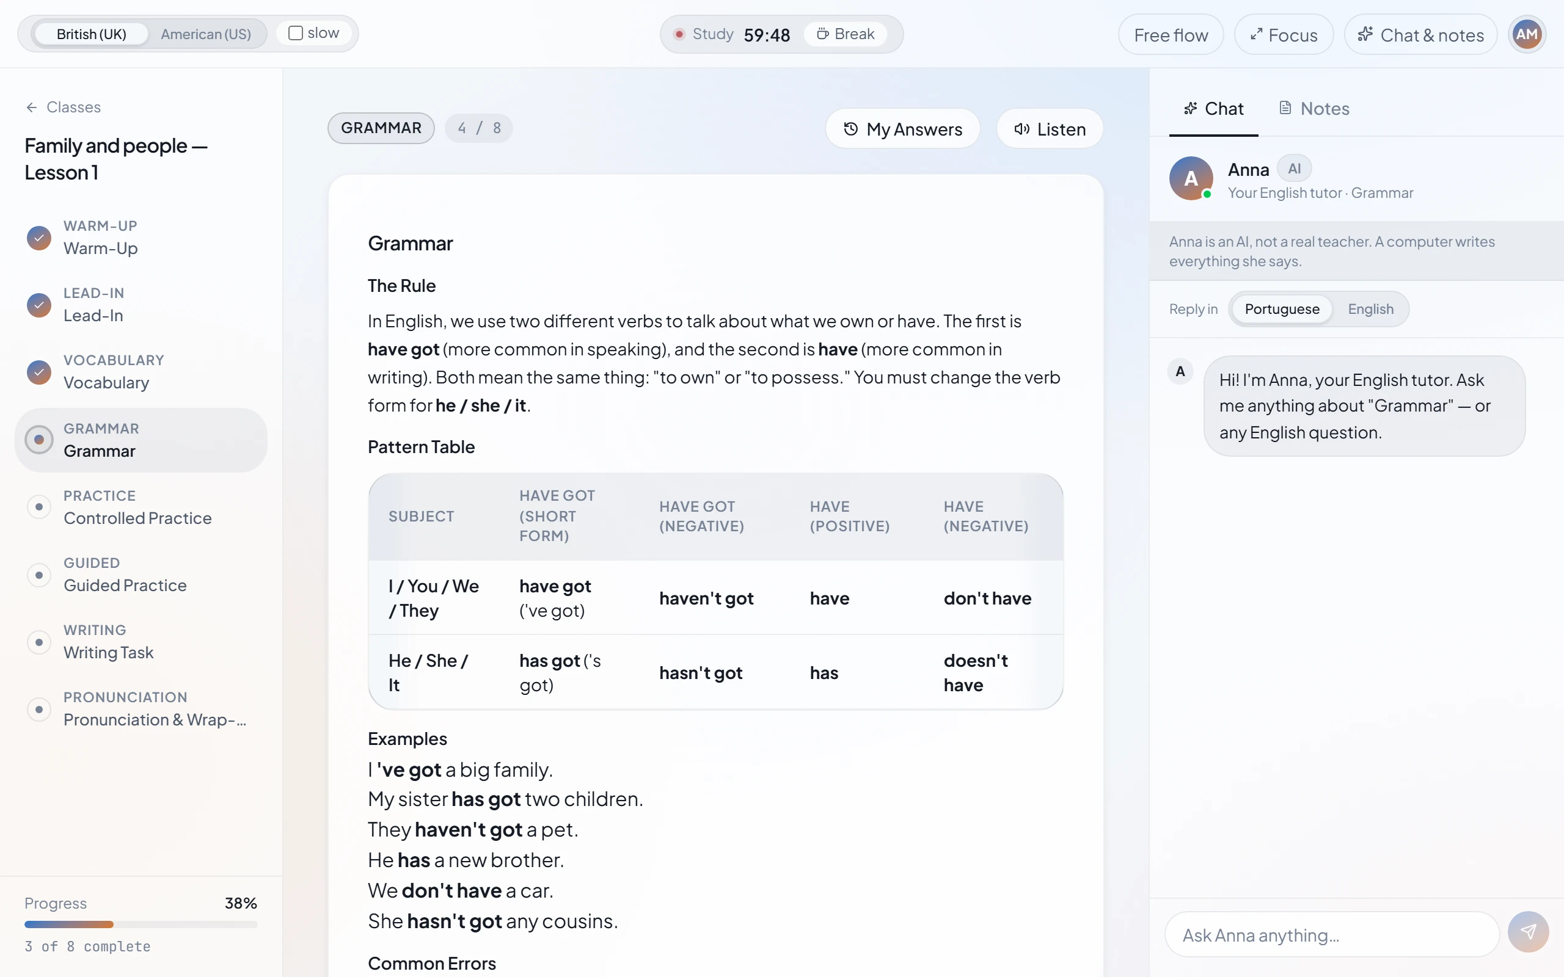Image resolution: width=1564 pixels, height=977 pixels.
Task: Click the AI badge next to Anna
Action: [1294, 169]
